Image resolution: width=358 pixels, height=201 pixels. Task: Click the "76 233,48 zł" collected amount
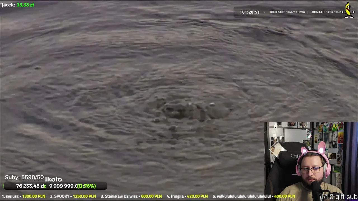[31, 186]
